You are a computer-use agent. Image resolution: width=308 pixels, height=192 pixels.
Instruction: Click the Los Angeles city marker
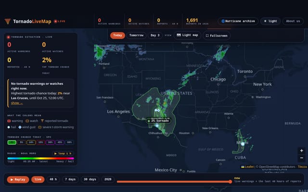pos(118,117)
